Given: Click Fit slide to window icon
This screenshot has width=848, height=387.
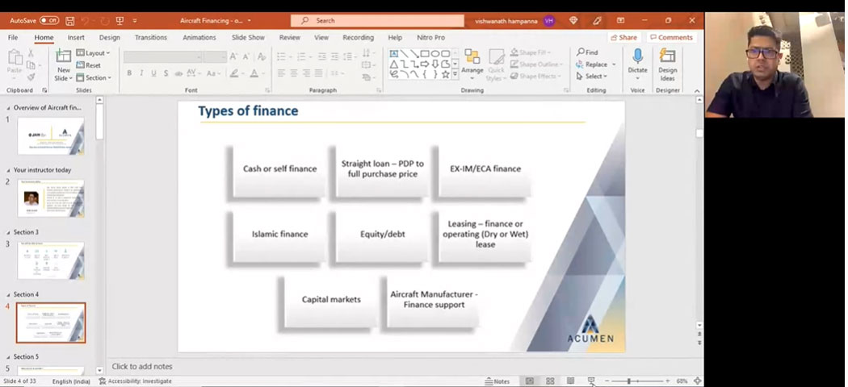Looking at the screenshot, I should coord(697,381).
